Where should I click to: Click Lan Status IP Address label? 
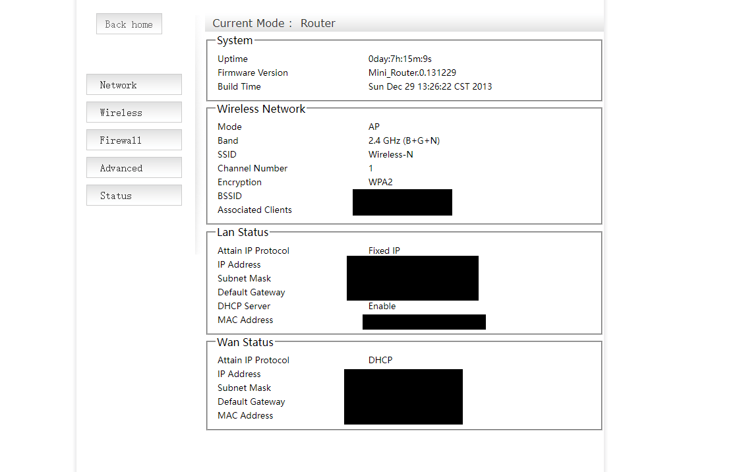point(239,264)
